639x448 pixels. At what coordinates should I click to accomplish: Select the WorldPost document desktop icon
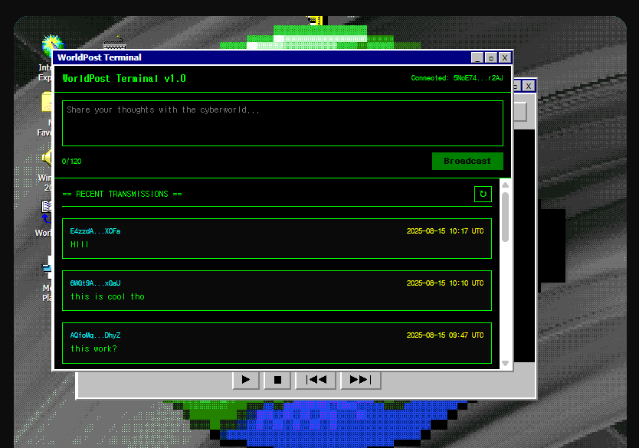(x=46, y=212)
